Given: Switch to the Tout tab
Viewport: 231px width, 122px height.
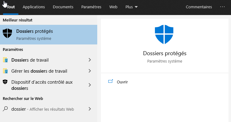Looking at the screenshot, I should tap(11, 7).
